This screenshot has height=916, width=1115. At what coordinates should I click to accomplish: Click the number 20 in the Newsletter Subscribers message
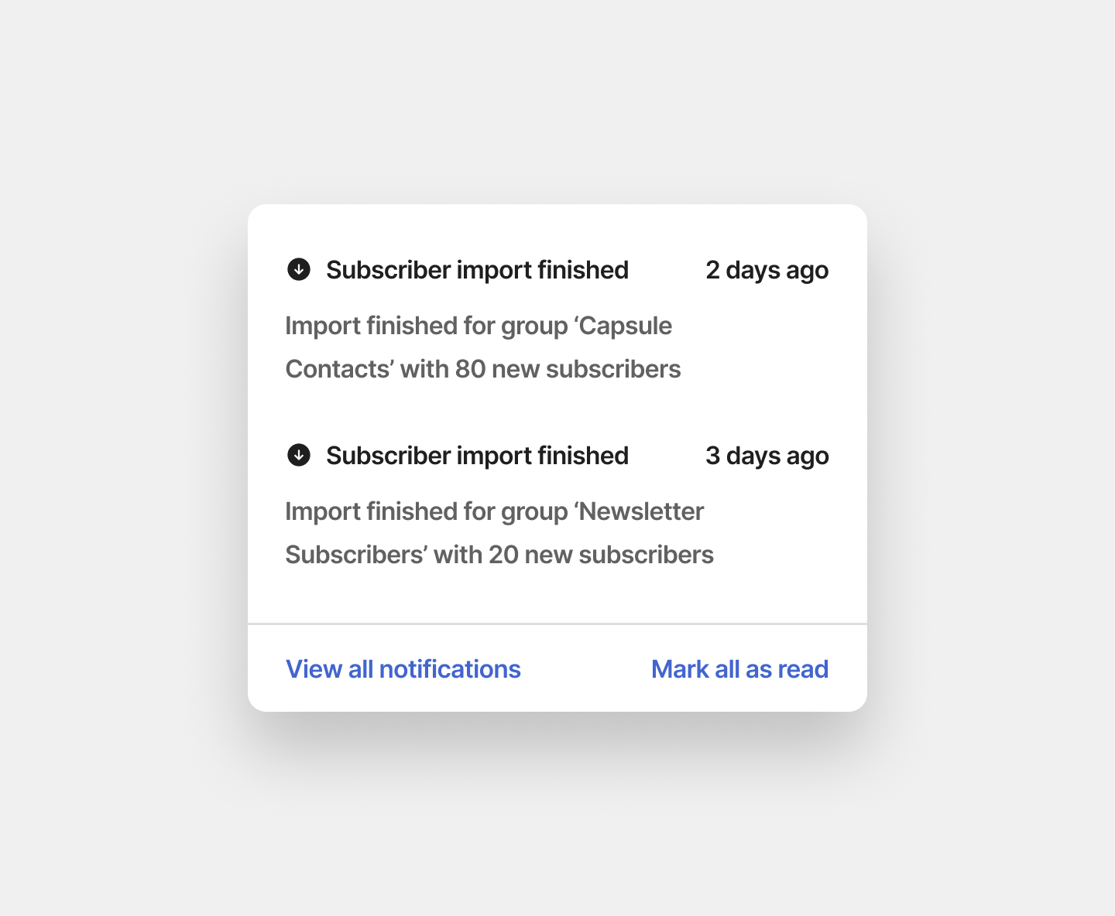[503, 555]
